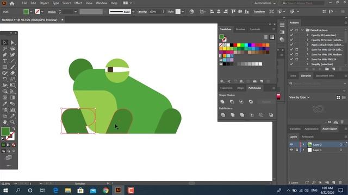Select the yellow swatch in Swatches panel
Viewport: 348px width, 195px height.
point(239,45)
